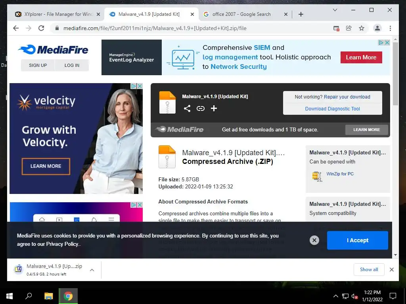This screenshot has width=406, height=304.
Task: Open File Explorer from taskbar
Action: coord(48,296)
